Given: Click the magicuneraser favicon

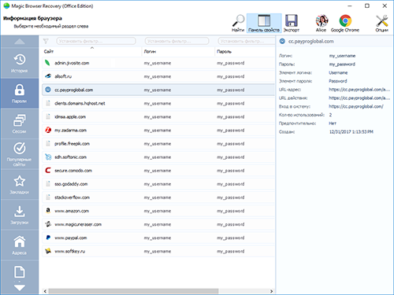Looking at the screenshot, I should coord(48,224).
